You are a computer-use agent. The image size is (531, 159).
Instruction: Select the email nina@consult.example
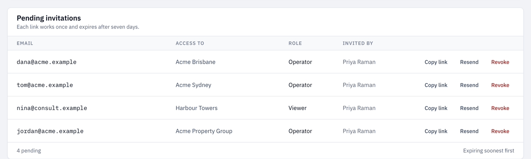tap(52, 108)
